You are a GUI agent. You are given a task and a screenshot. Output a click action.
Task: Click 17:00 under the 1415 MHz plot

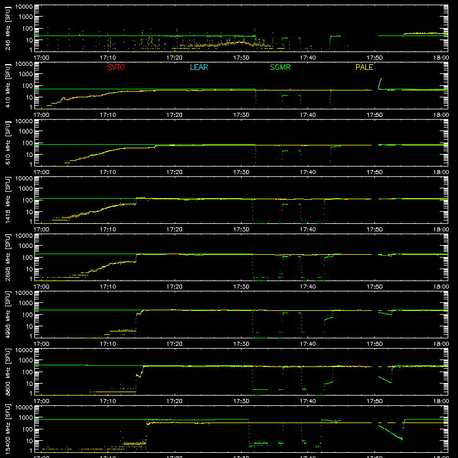pos(41,230)
